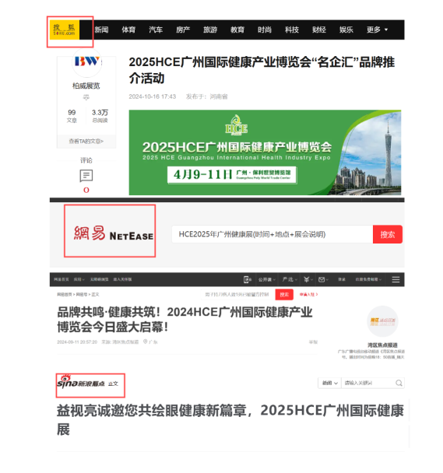The image size is (443, 473).
Task: Open the mail envelope icon dropdown
Action: coord(323,279)
